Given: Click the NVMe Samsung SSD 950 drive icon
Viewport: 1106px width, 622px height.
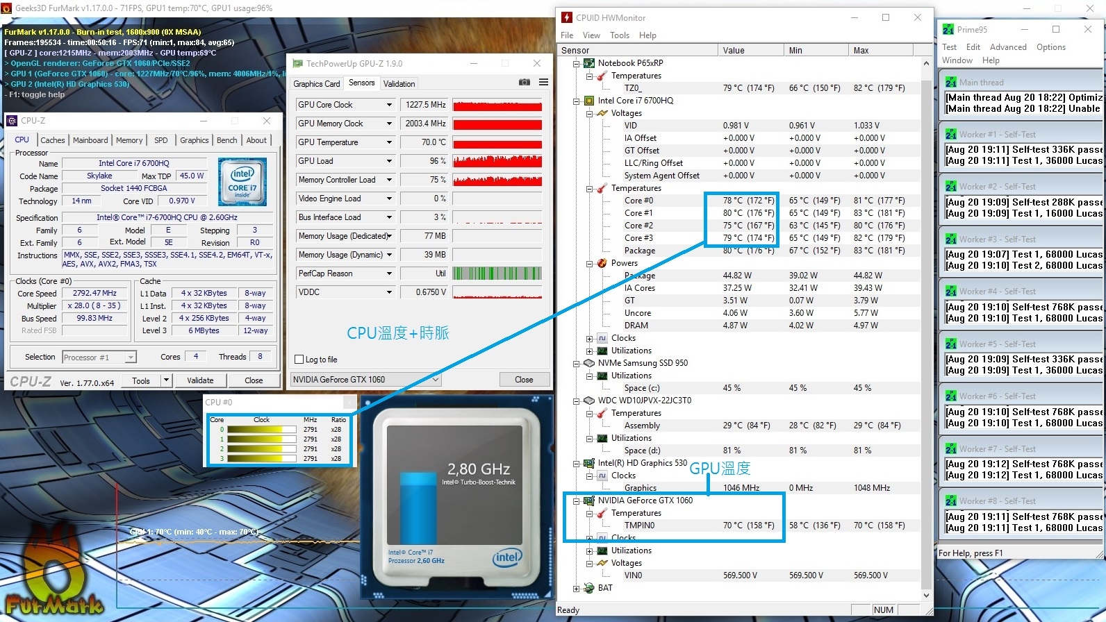Looking at the screenshot, I should [589, 363].
